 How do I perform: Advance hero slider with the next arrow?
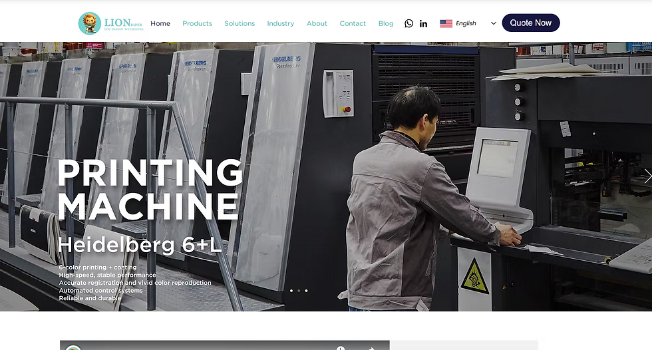[x=647, y=176]
